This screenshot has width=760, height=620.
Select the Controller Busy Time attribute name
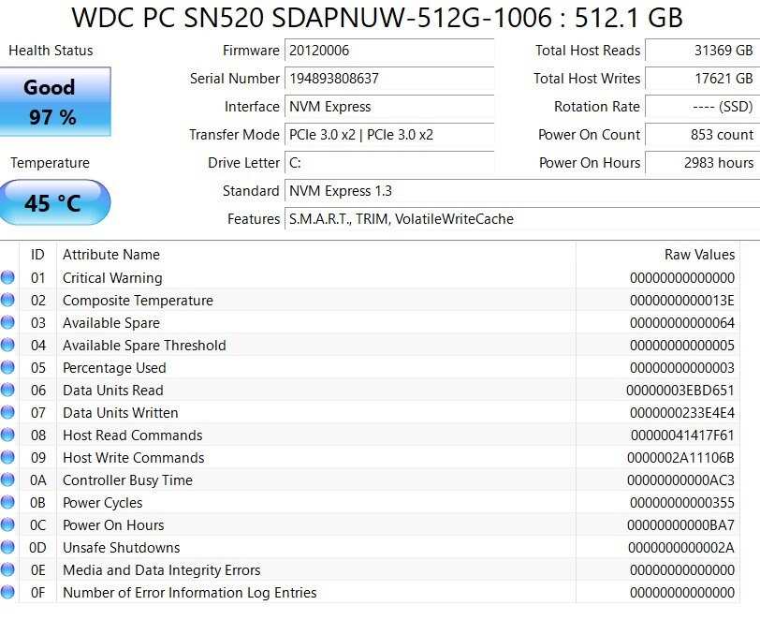(128, 480)
